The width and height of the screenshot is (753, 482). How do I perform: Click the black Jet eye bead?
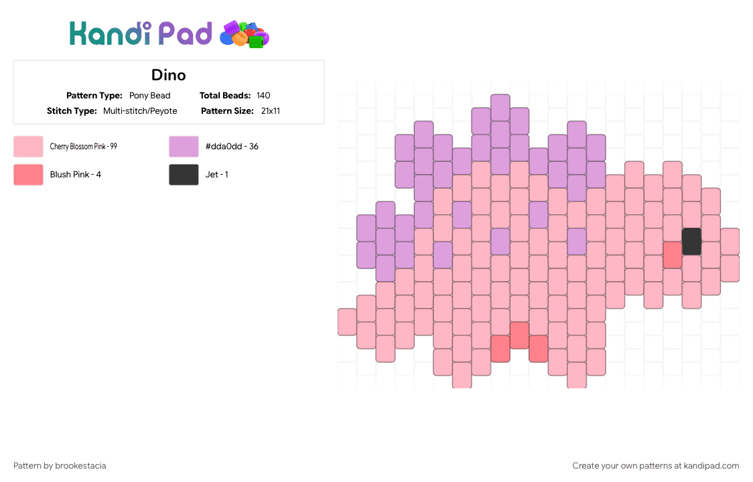[x=691, y=242]
